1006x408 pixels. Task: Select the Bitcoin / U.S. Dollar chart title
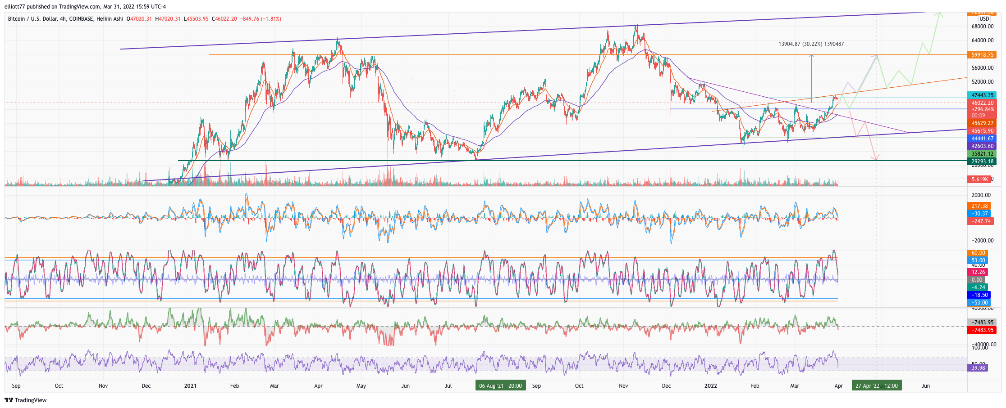pos(65,19)
